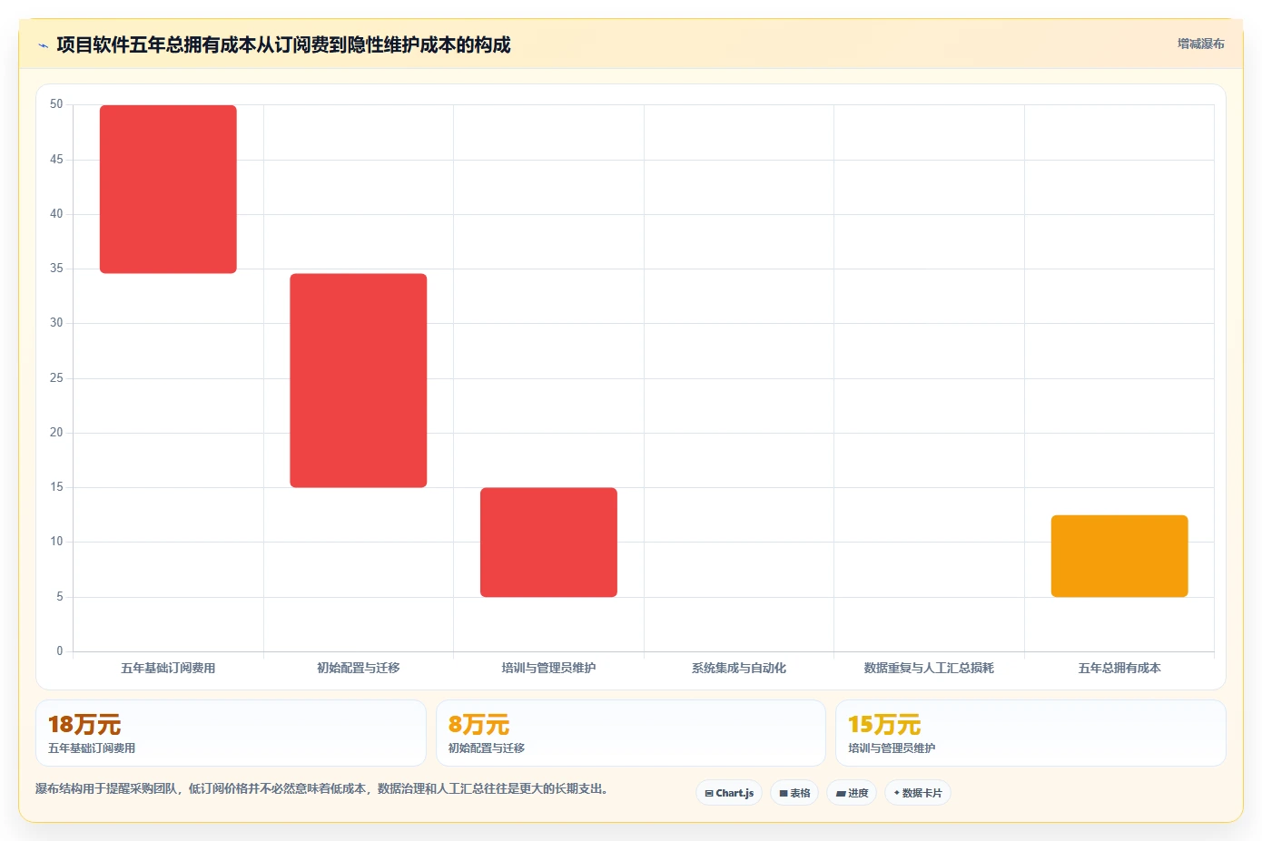Click the footnote beginning 瀑布结构用于提醒采购团队
Viewport: 1262px width, 841px height.
(x=321, y=788)
